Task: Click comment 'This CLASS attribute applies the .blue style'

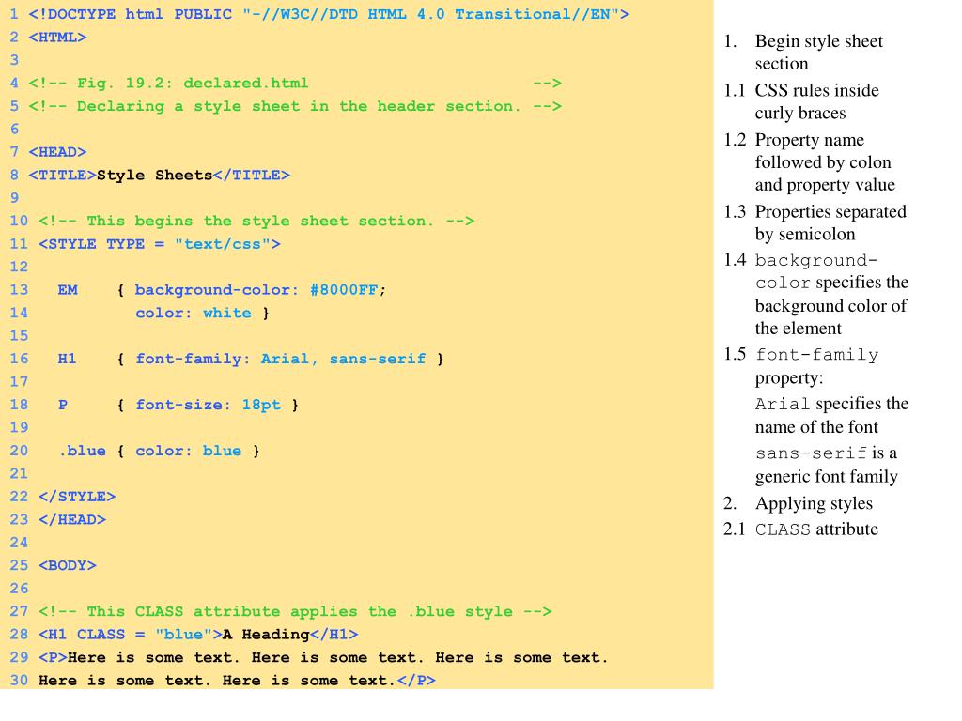Action: [295, 611]
